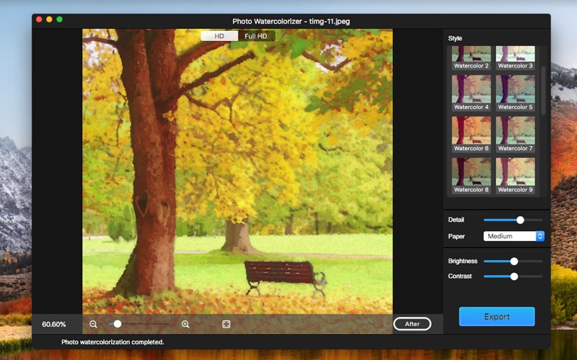The height and width of the screenshot is (360, 577).
Task: Select the Watercolor 2 style thumbnail
Action: point(471,57)
